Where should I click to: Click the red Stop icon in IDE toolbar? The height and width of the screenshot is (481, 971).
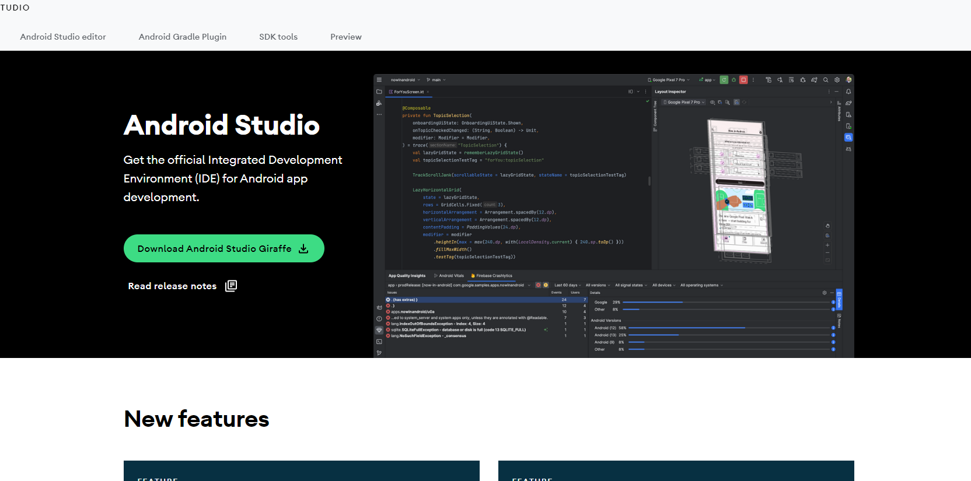coord(743,80)
